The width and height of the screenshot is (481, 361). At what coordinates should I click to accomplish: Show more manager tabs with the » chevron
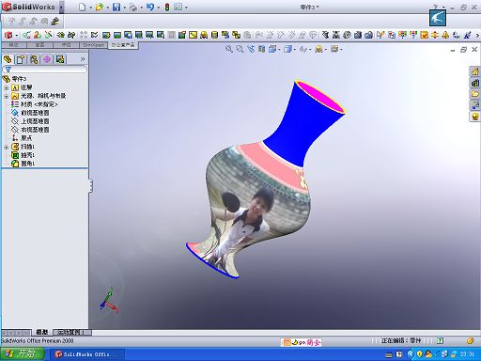click(x=83, y=59)
